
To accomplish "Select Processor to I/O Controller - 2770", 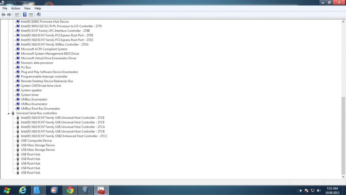I will click(61, 26).
